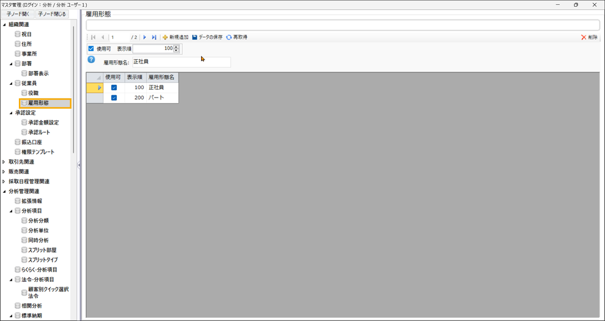The height and width of the screenshot is (321, 605).
Task: Collapse the 標準納期 tree node
Action: point(11,316)
